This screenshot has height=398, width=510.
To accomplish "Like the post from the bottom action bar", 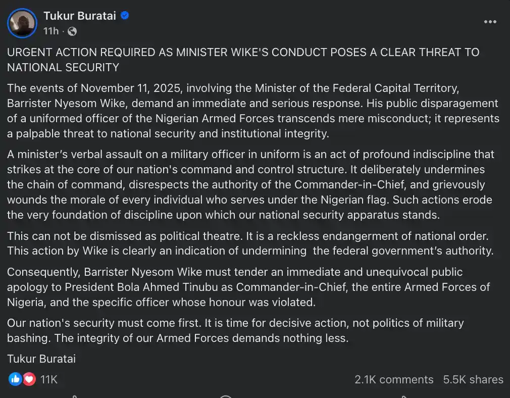I will click(x=76, y=395).
